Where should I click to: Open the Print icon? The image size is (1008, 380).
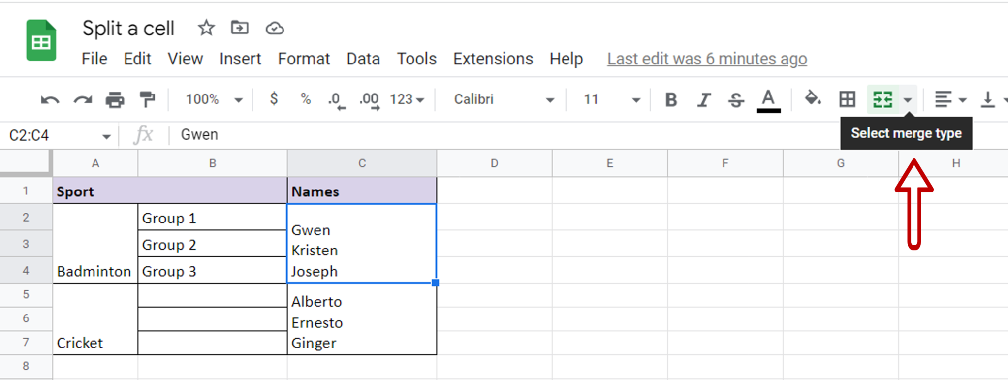pos(115,99)
